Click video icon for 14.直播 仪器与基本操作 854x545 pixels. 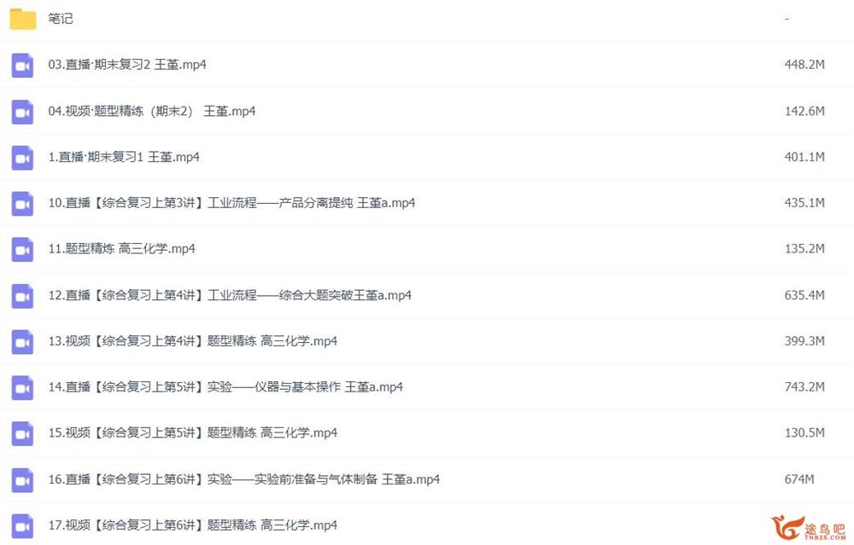pyautogui.click(x=22, y=388)
